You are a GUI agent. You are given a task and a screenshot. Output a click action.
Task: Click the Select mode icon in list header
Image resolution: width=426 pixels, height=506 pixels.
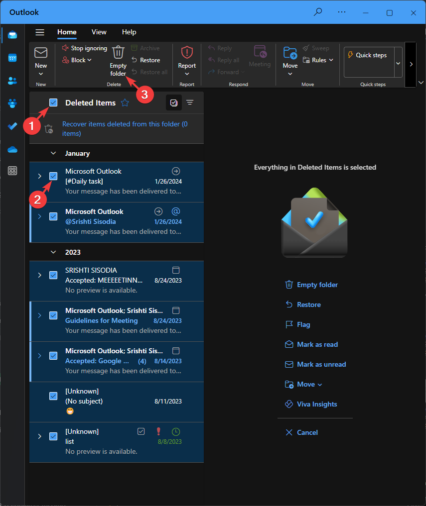(x=174, y=102)
